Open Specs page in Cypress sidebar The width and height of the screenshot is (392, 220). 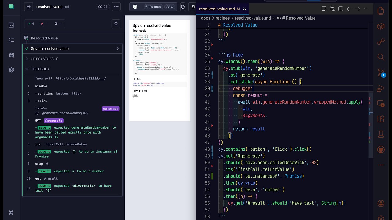[11, 25]
